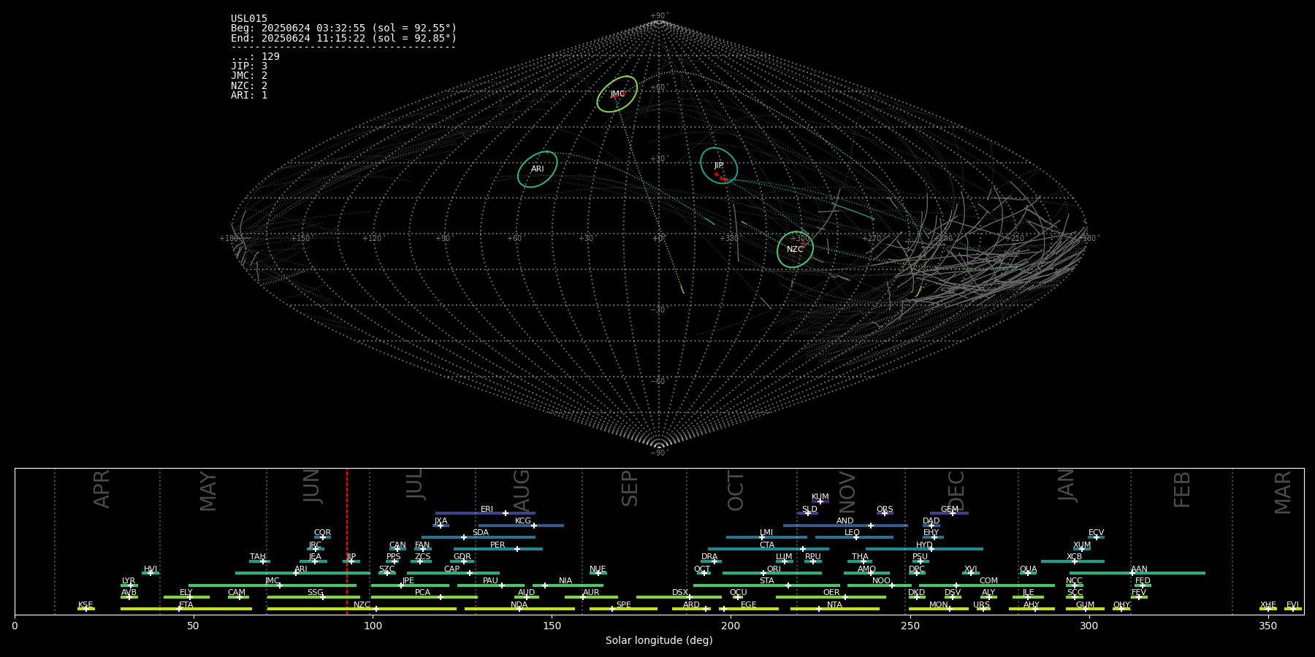Click the JIP shower bar in the timeline
The height and width of the screenshot is (657, 1315).
click(x=351, y=561)
